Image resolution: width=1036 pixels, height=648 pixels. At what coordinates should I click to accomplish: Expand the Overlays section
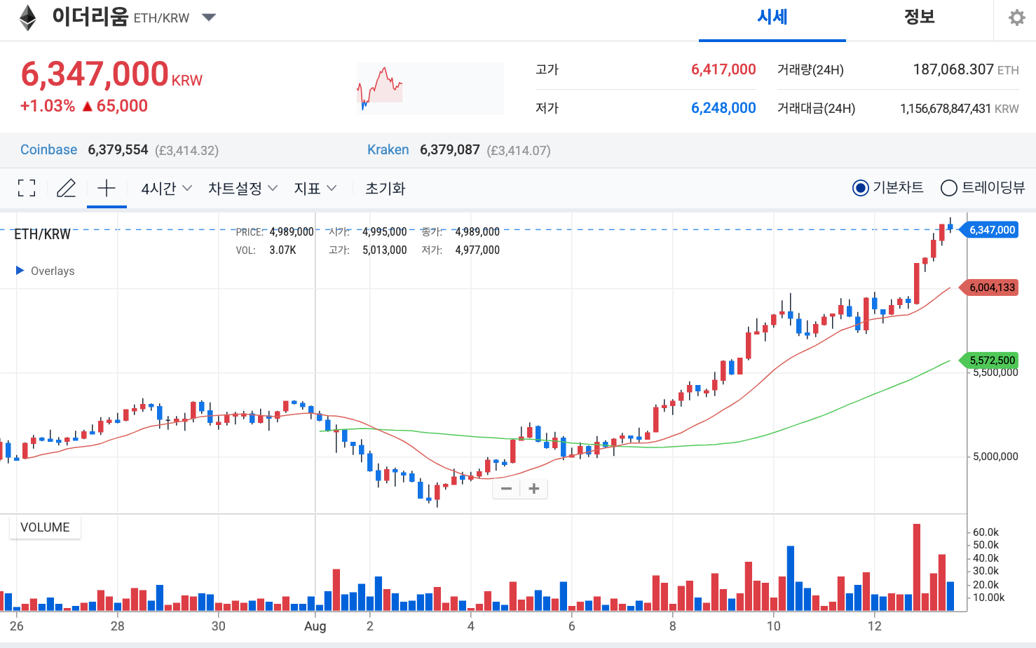(45, 271)
